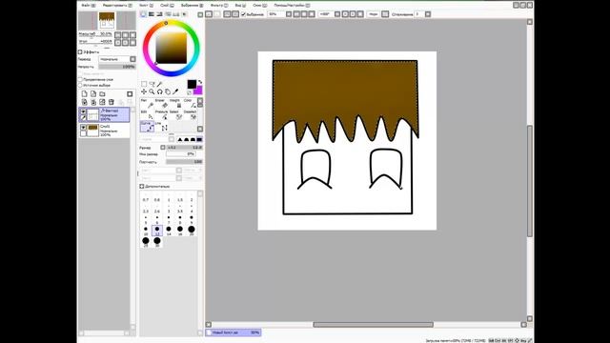Select the Pressure tool
Image resolution: width=610 pixels, height=343 pixels.
pyautogui.click(x=162, y=114)
